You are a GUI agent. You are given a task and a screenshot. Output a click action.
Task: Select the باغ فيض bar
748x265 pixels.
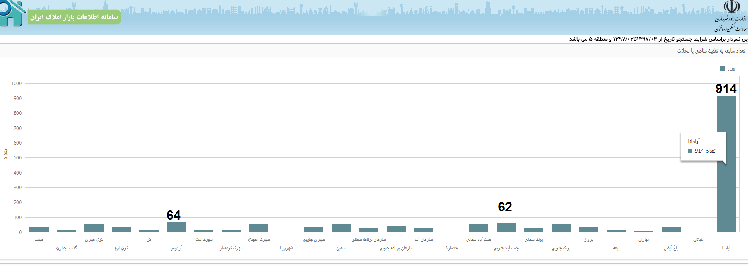(671, 229)
